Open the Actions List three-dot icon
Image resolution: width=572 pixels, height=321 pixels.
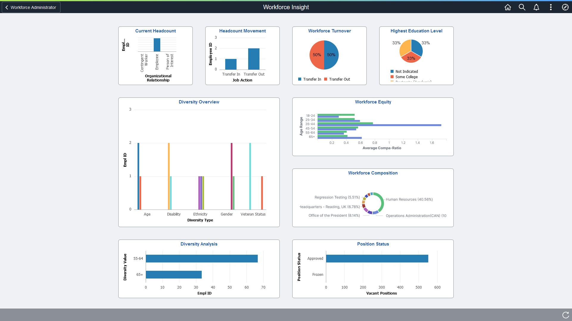(x=551, y=7)
